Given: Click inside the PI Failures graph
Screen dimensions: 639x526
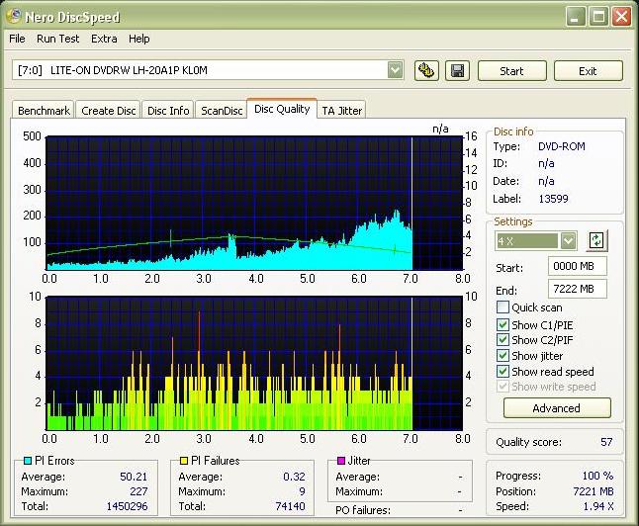Looking at the screenshot, I should click(x=254, y=363).
